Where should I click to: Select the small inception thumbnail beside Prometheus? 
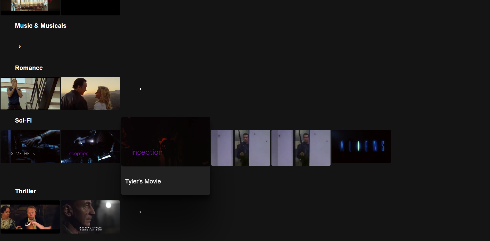click(90, 146)
